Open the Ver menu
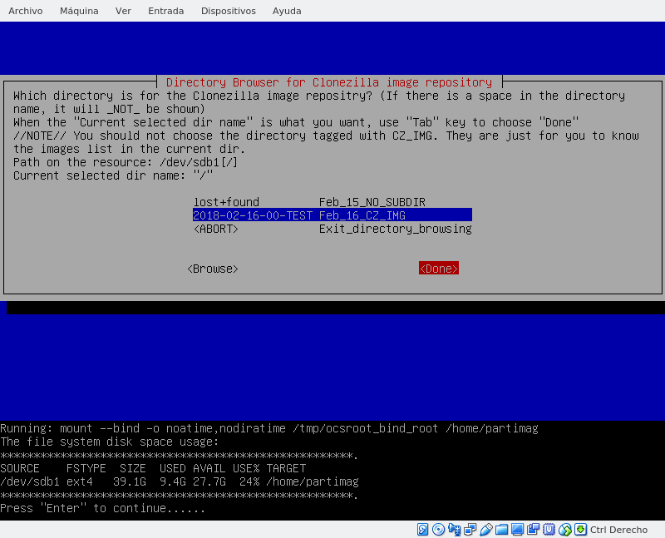Screen dimensions: 665x538 [x=123, y=11]
